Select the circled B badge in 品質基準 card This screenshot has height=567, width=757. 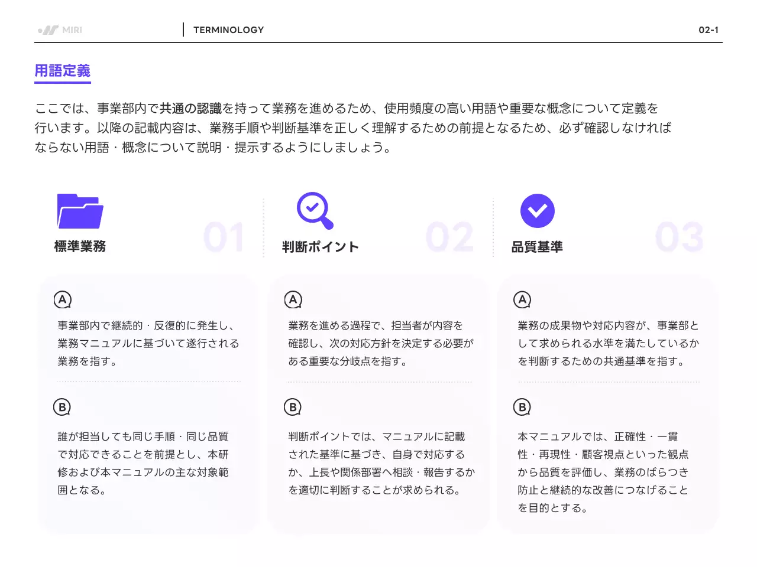tap(522, 407)
